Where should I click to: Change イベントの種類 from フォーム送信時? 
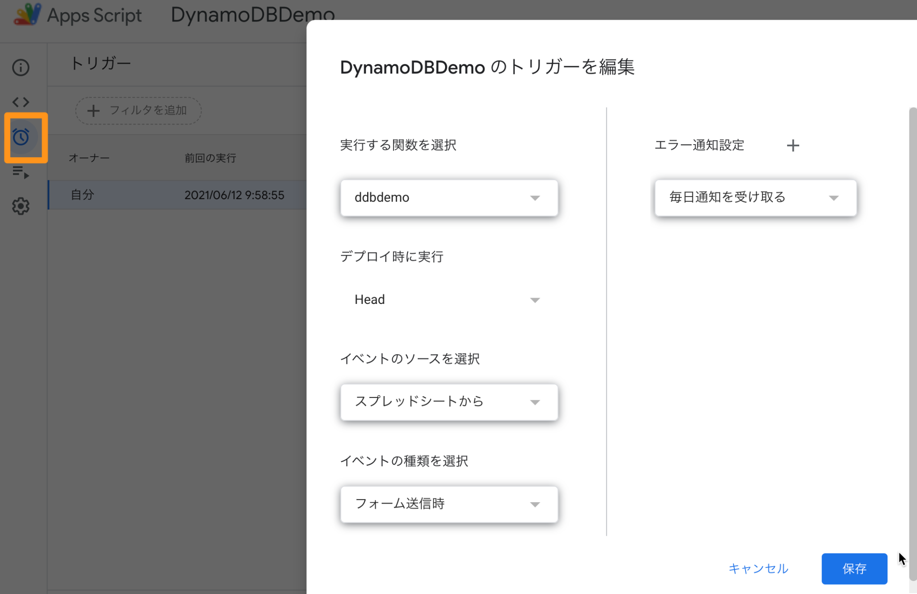coord(449,504)
